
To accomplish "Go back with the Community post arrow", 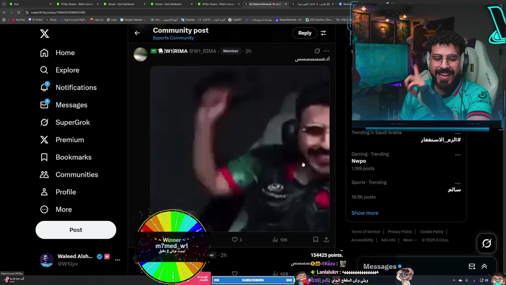I will (137, 33).
